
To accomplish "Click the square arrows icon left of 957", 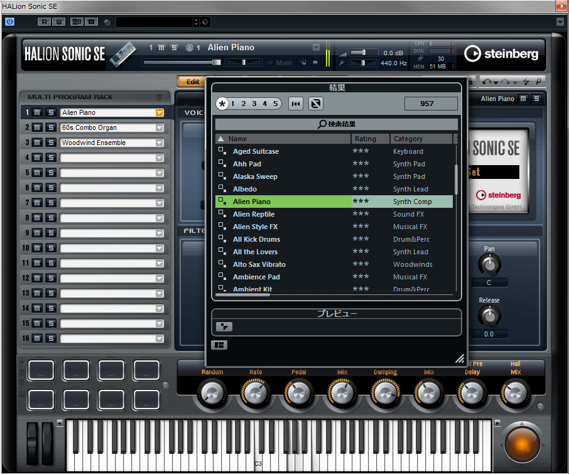I will (316, 104).
